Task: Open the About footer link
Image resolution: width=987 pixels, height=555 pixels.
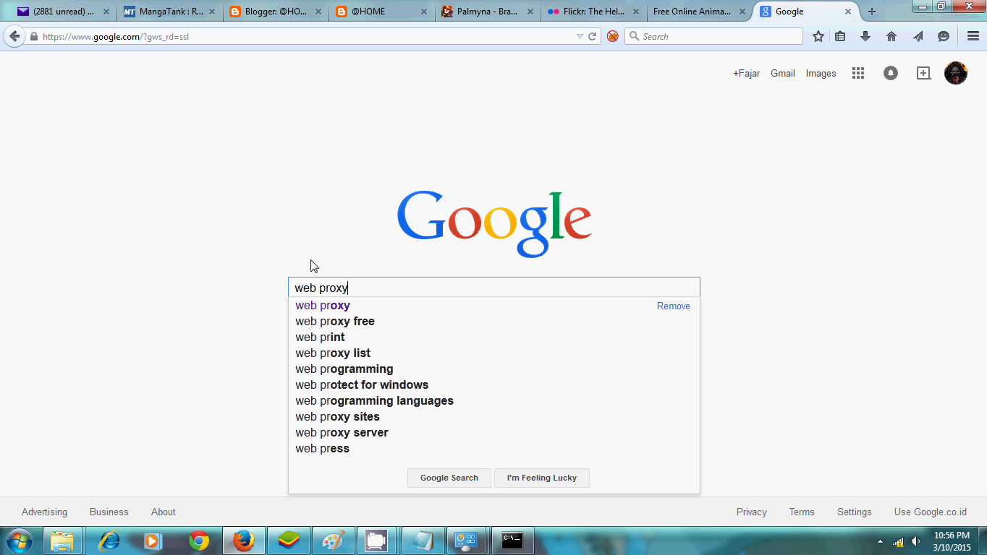Action: (x=164, y=512)
